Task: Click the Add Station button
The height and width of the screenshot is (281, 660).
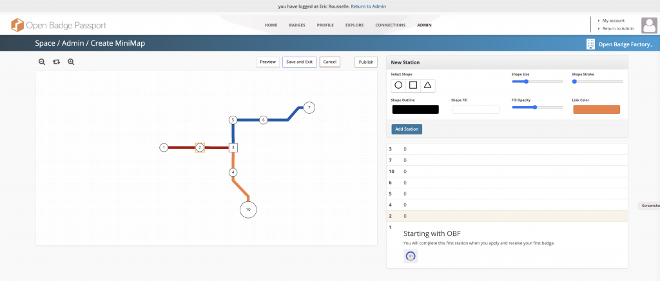Action: tap(407, 129)
